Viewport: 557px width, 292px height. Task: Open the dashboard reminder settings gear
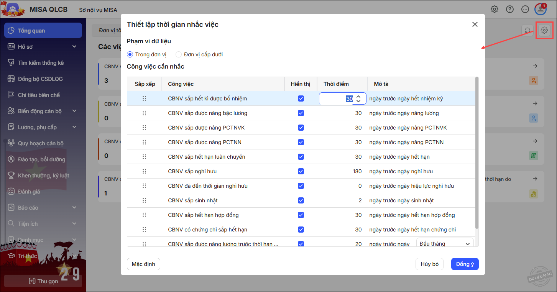[x=544, y=30]
